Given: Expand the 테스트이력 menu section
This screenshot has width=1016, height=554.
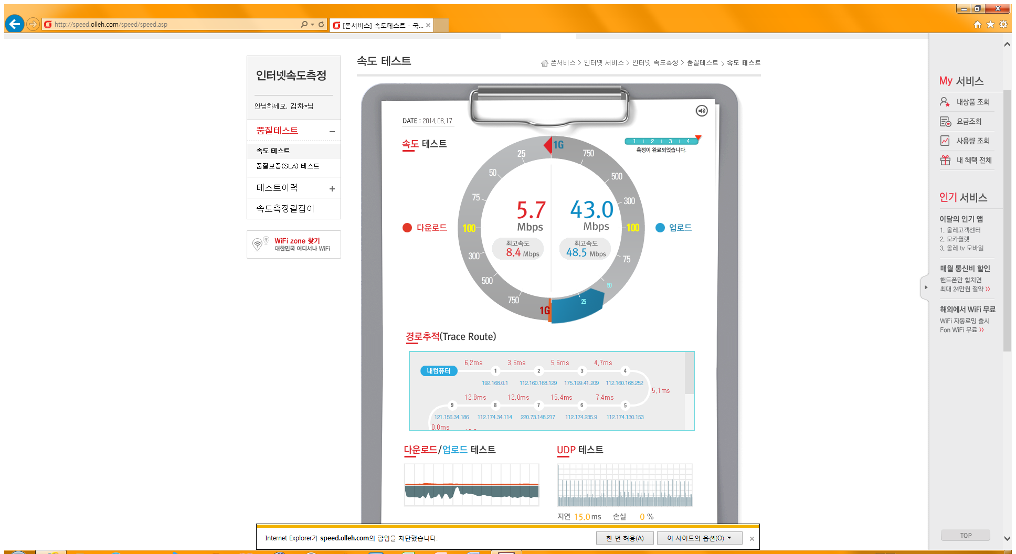Looking at the screenshot, I should tap(332, 189).
